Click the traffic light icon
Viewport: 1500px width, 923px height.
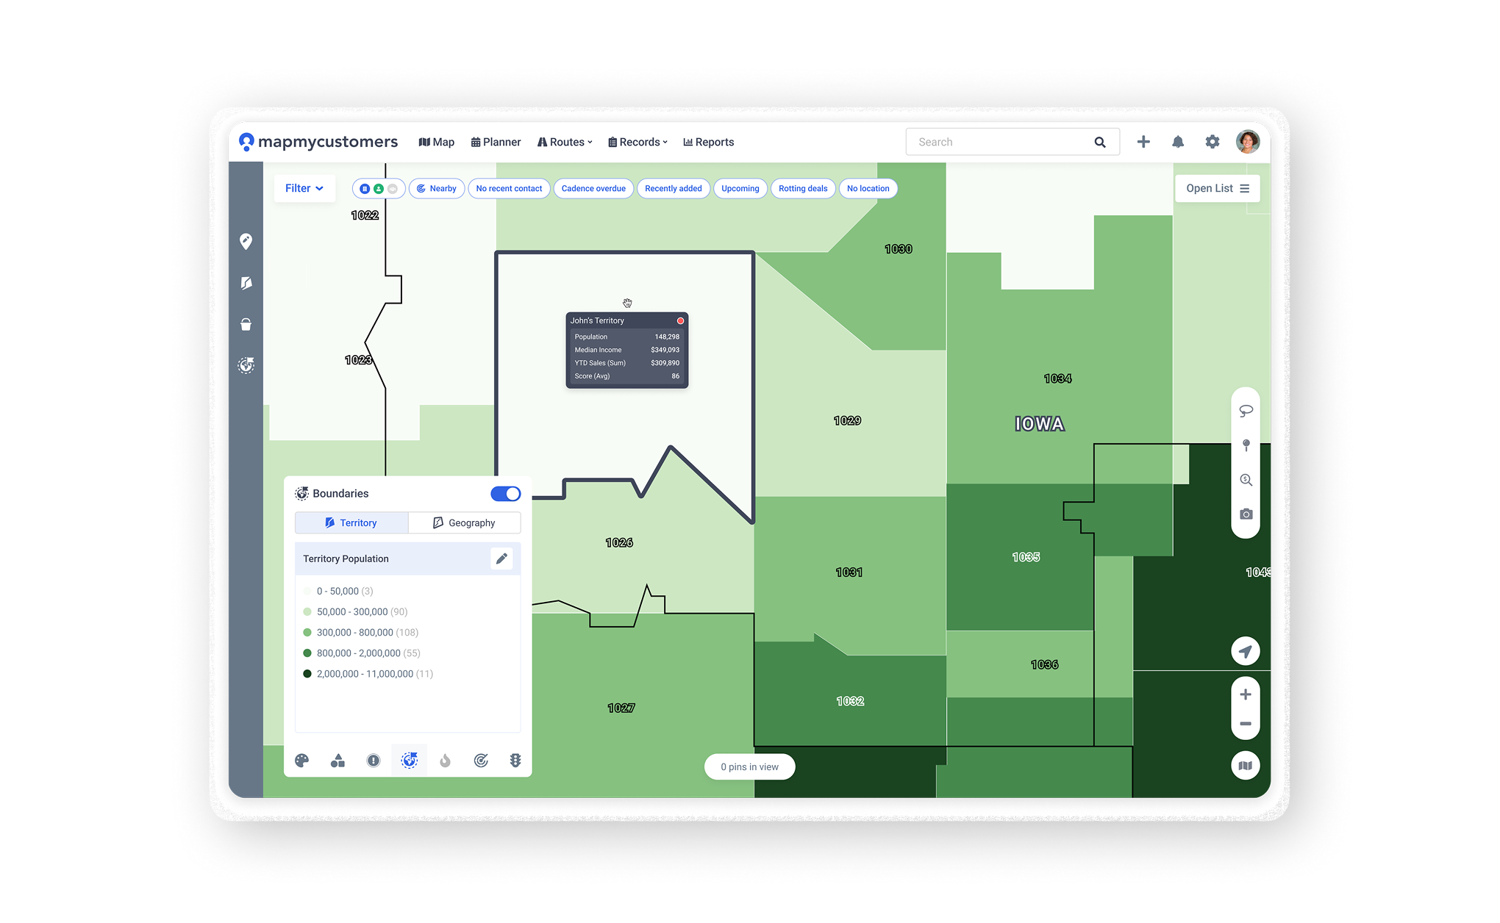coord(515,761)
